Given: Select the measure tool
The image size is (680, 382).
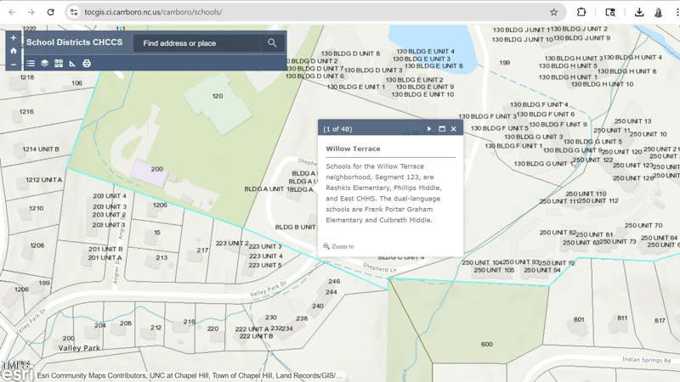Looking at the screenshot, I should pyautogui.click(x=72, y=64).
